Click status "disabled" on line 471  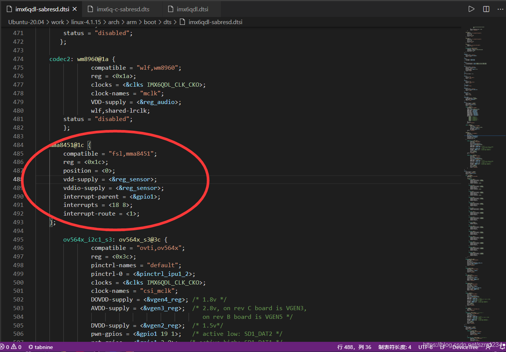(98, 33)
